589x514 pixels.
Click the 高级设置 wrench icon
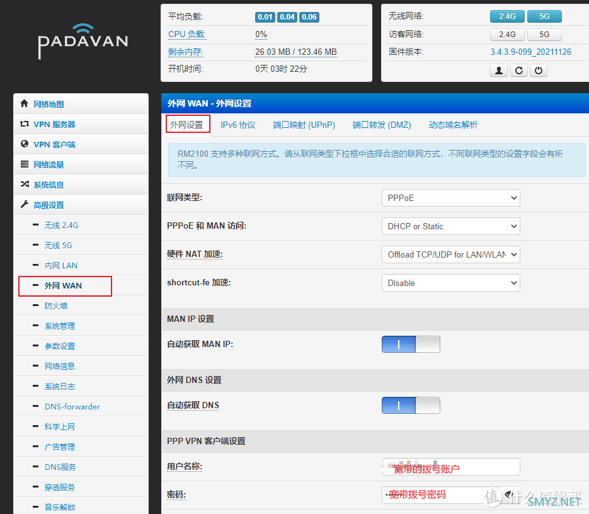[25, 204]
